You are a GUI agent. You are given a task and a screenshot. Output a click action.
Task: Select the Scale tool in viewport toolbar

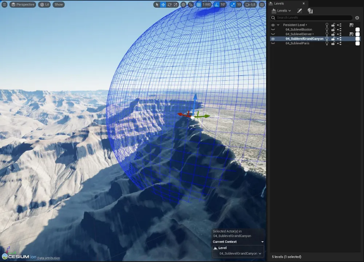pyautogui.click(x=175, y=4)
